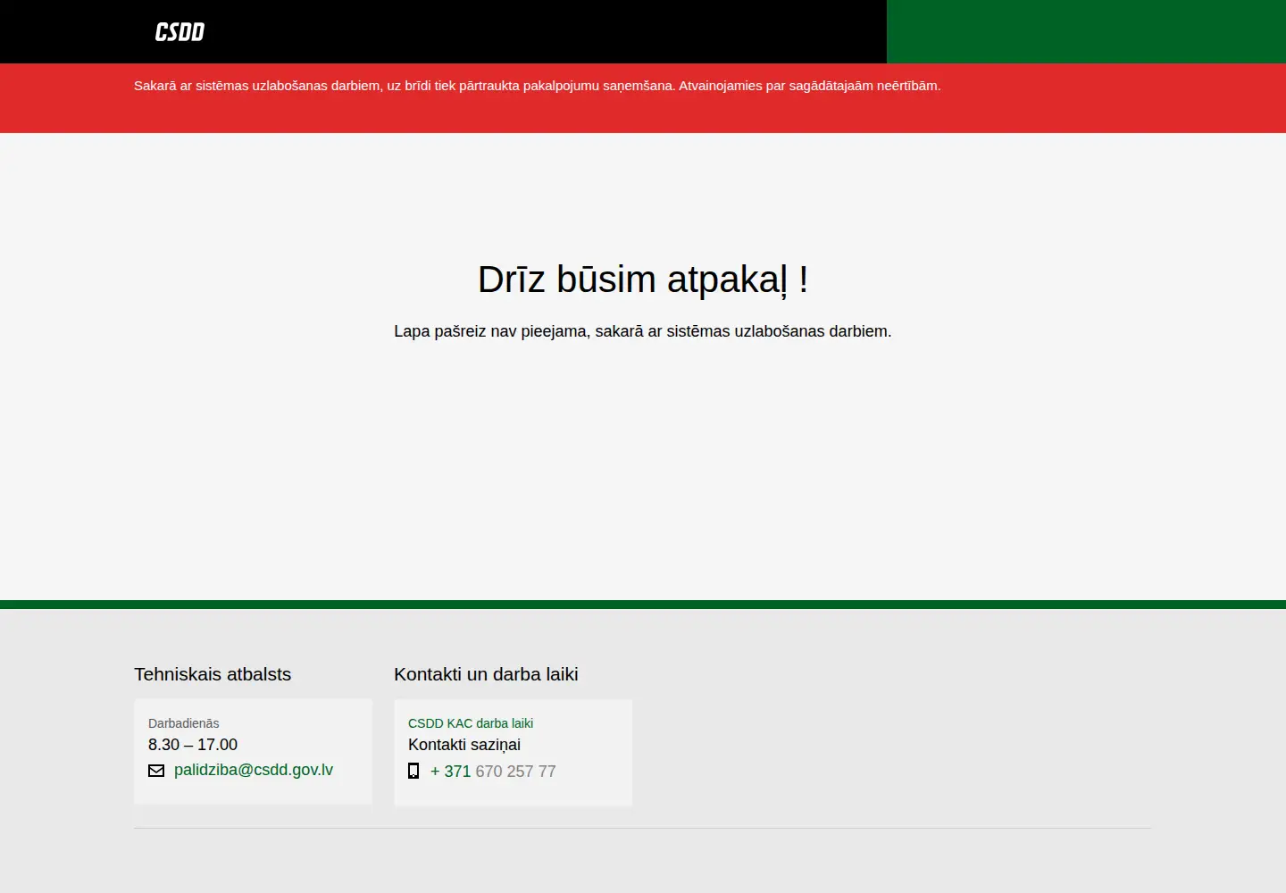Click the envelope icon beside the support email
1286x893 pixels.
(x=156, y=771)
